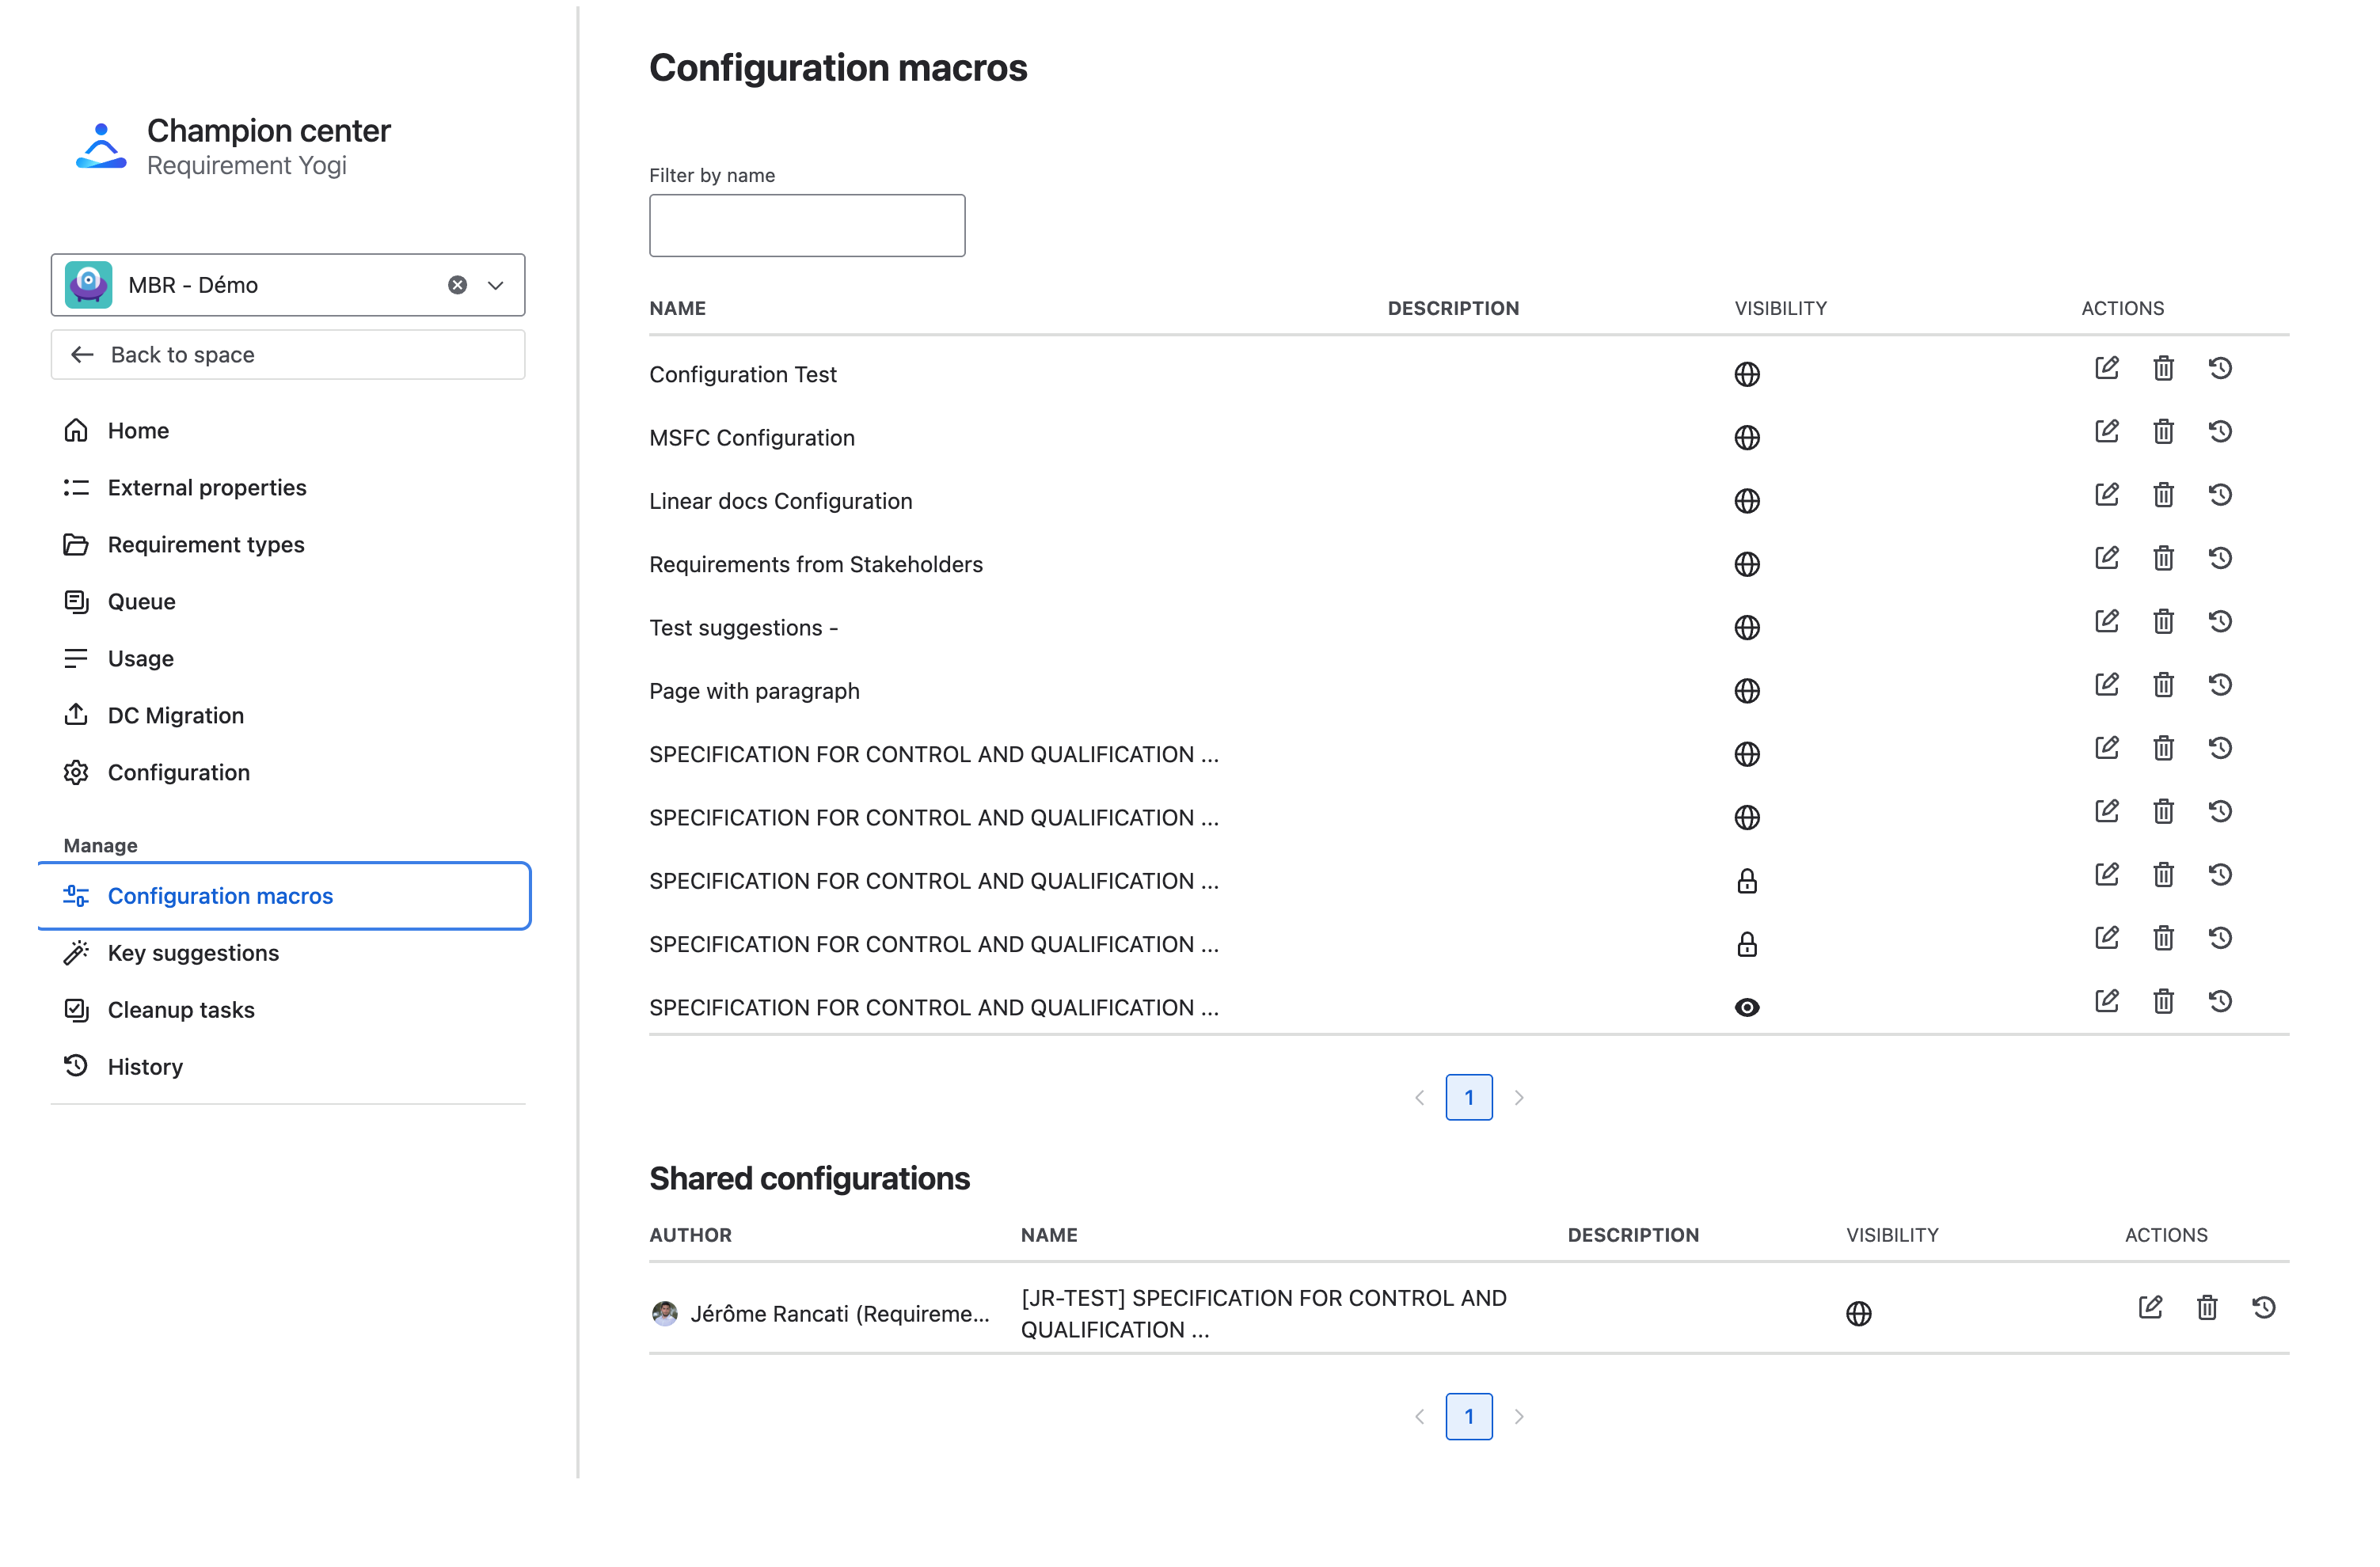View history of the Linear docs Configuration macro
2380x1567 pixels.
tap(2220, 495)
